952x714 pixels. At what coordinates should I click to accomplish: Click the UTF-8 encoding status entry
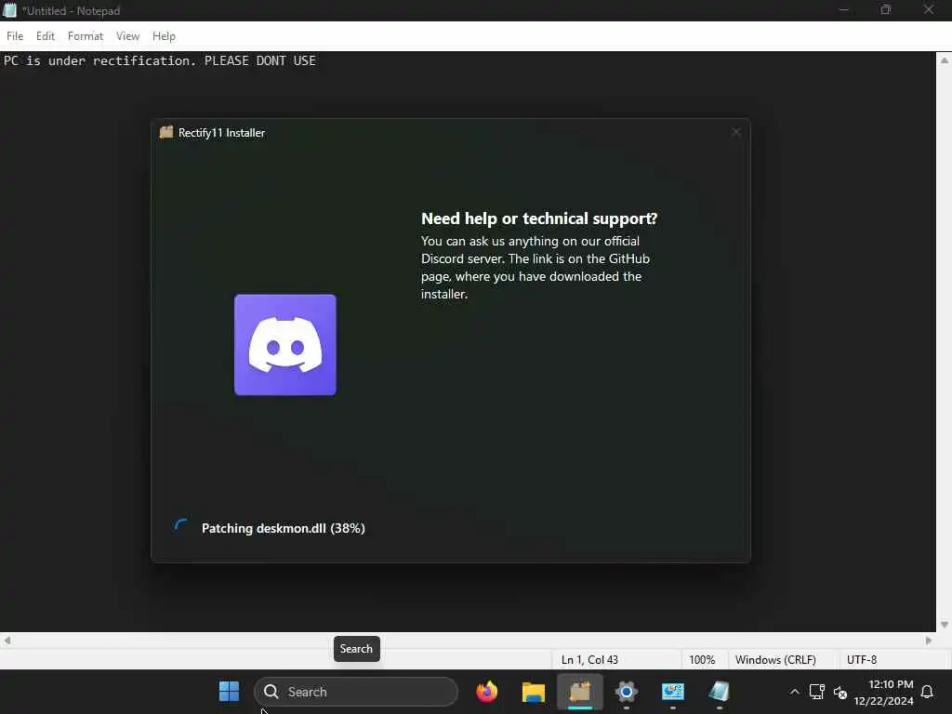[862, 660]
